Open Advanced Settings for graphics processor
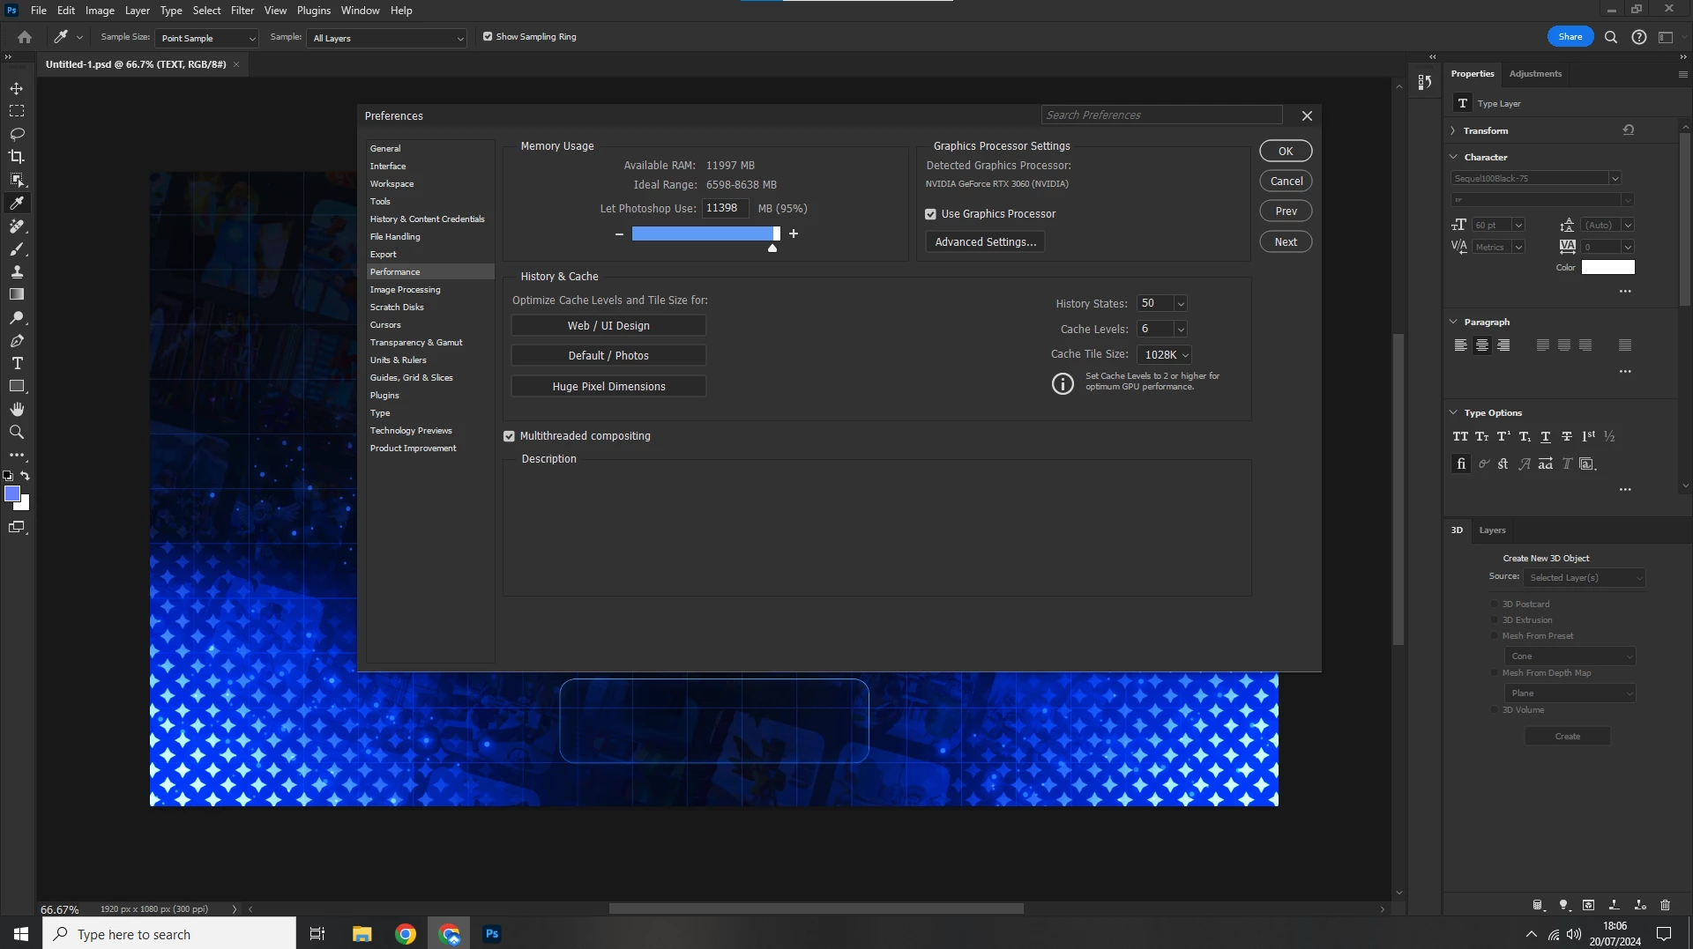 (x=985, y=242)
